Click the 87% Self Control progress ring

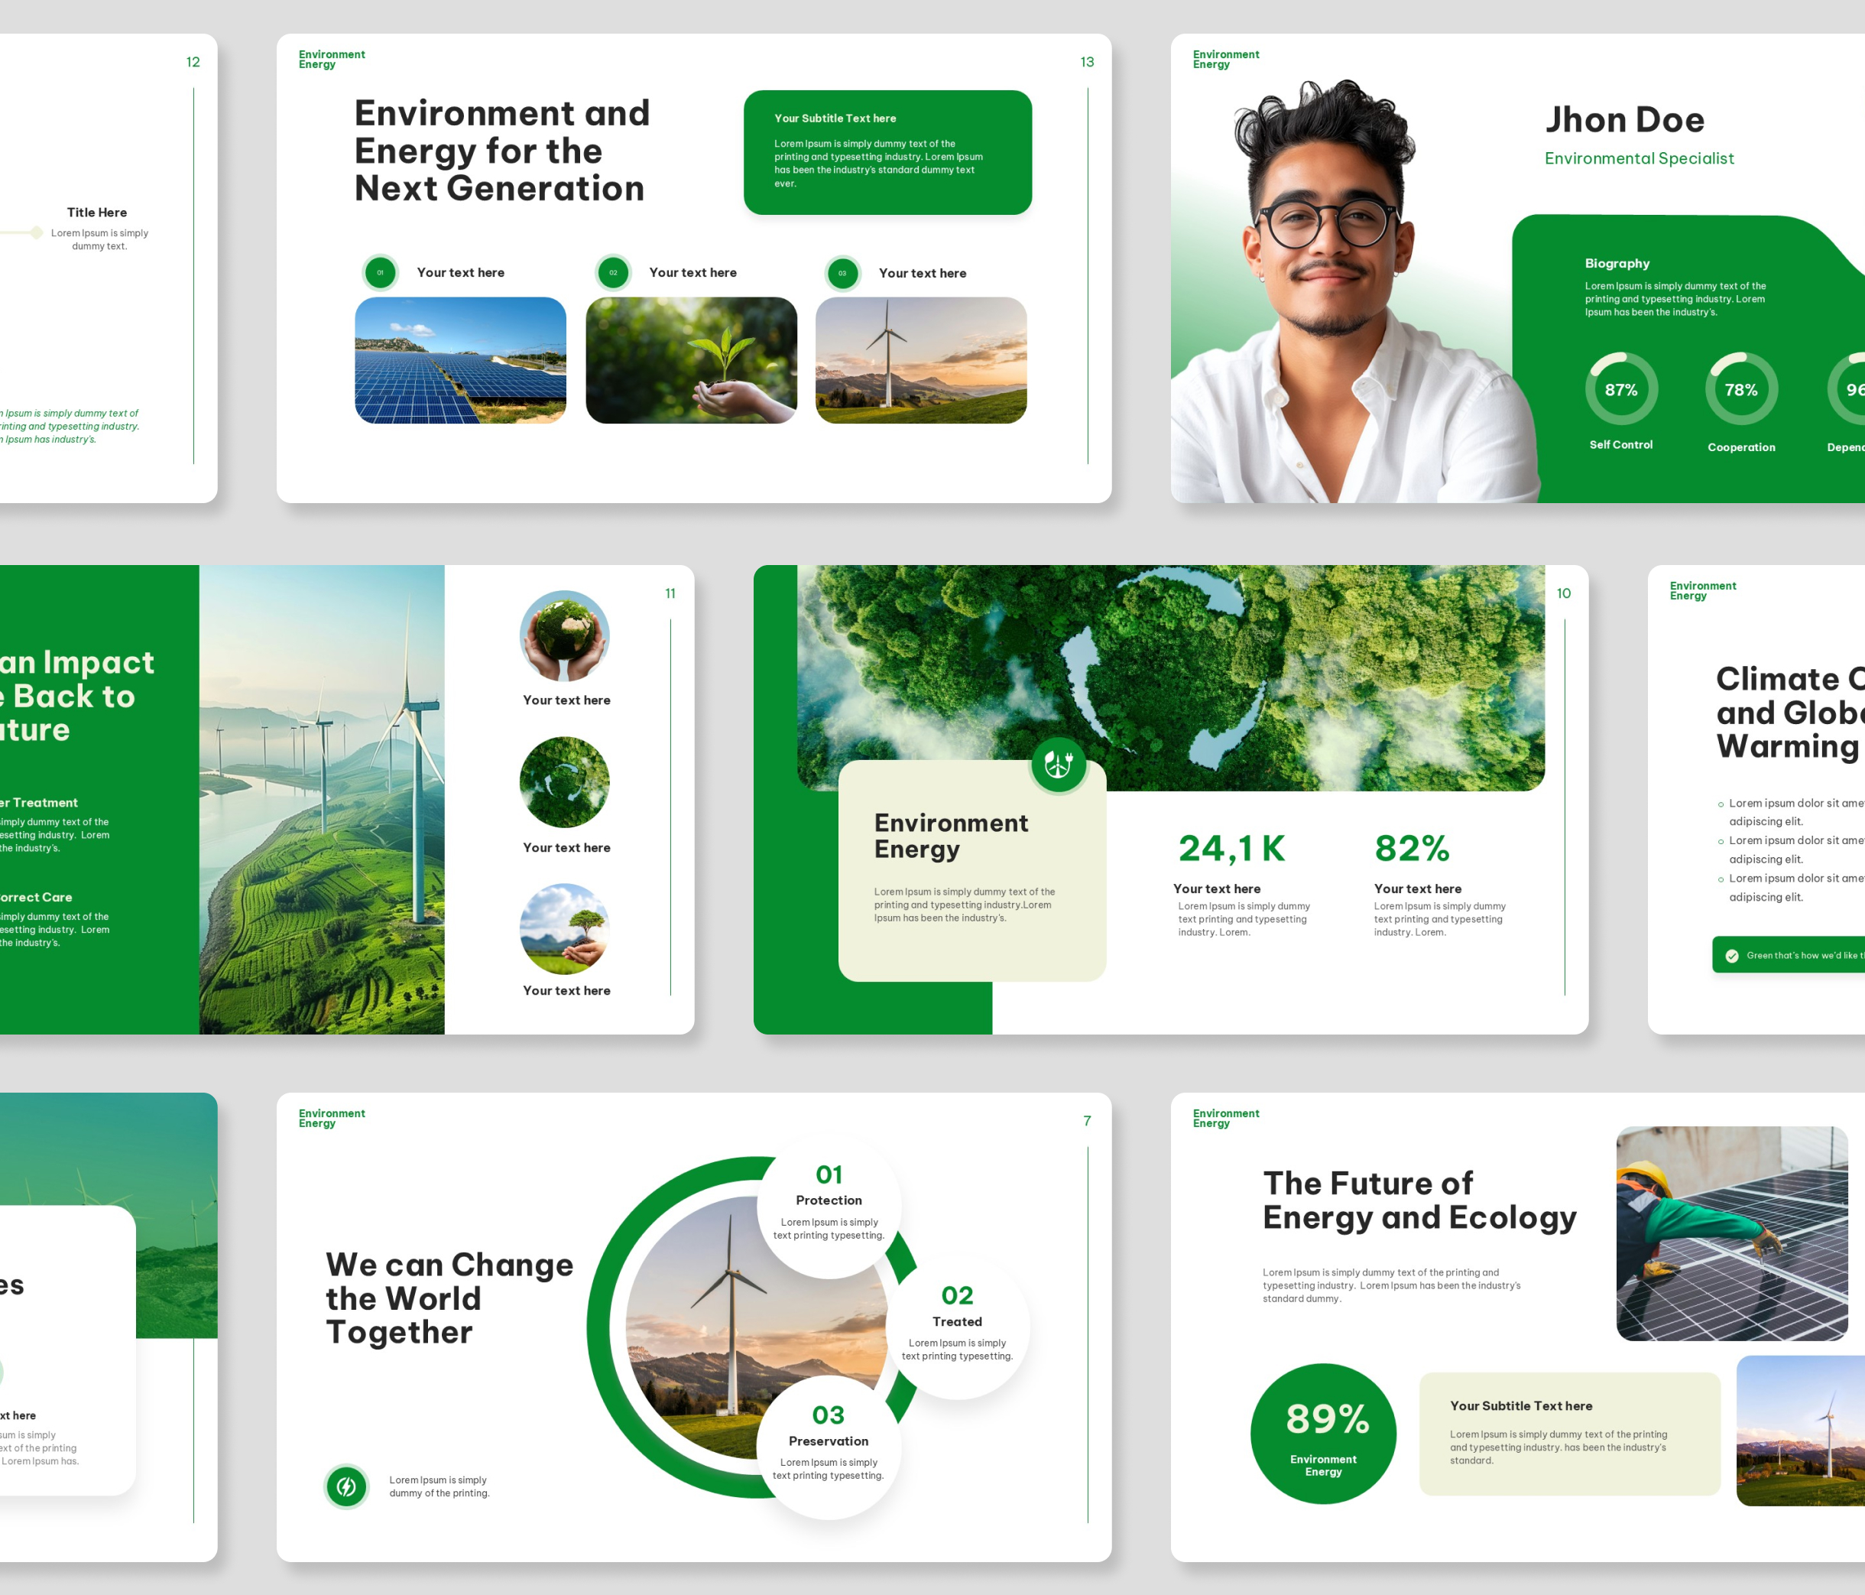click(x=1621, y=389)
